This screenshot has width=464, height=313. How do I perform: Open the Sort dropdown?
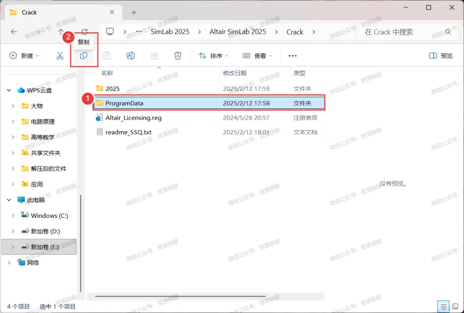point(214,56)
